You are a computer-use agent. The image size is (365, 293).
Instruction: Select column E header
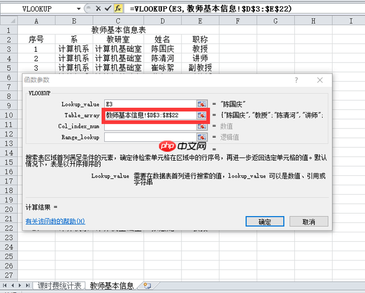click(200, 21)
